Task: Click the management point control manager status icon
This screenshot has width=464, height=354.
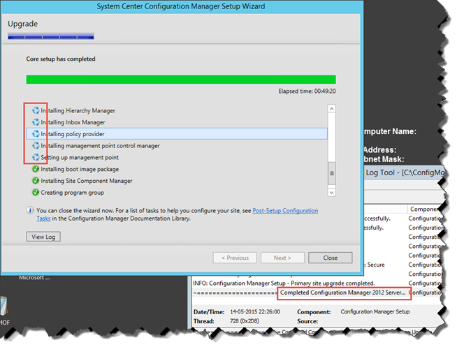Action: [x=36, y=145]
